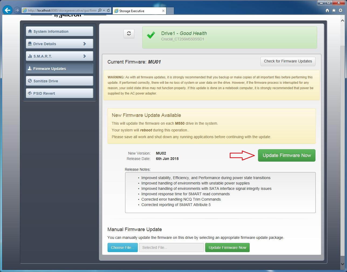
Task: Click the browser forward arrow button
Action: (x=17, y=10)
